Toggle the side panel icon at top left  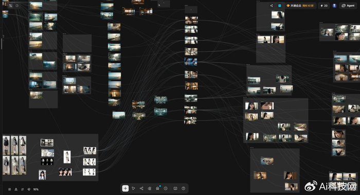(x=17, y=6)
